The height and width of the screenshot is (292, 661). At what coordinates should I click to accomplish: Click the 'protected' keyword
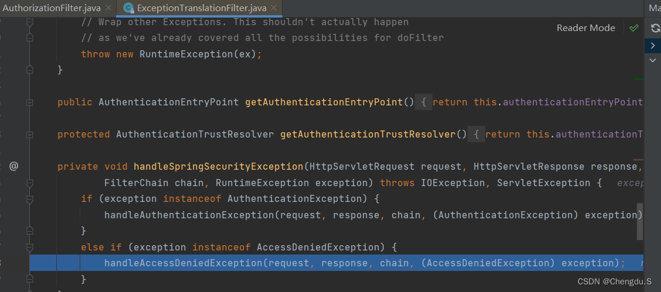(84, 135)
